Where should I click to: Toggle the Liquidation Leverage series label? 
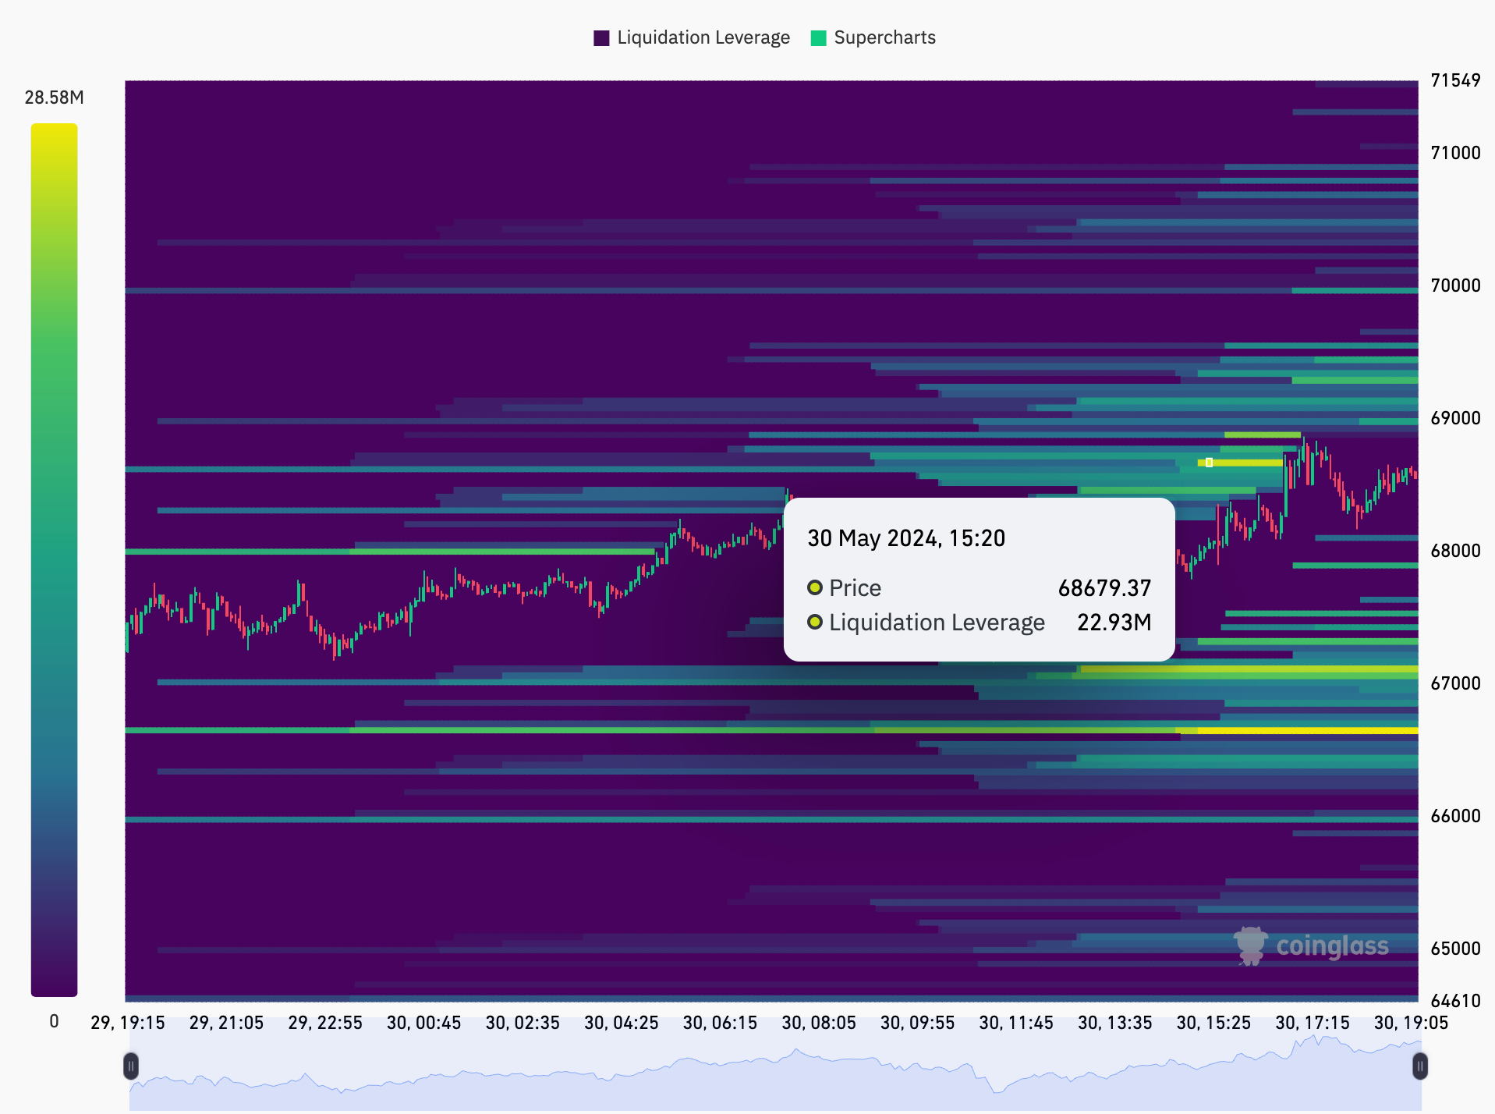click(x=703, y=38)
